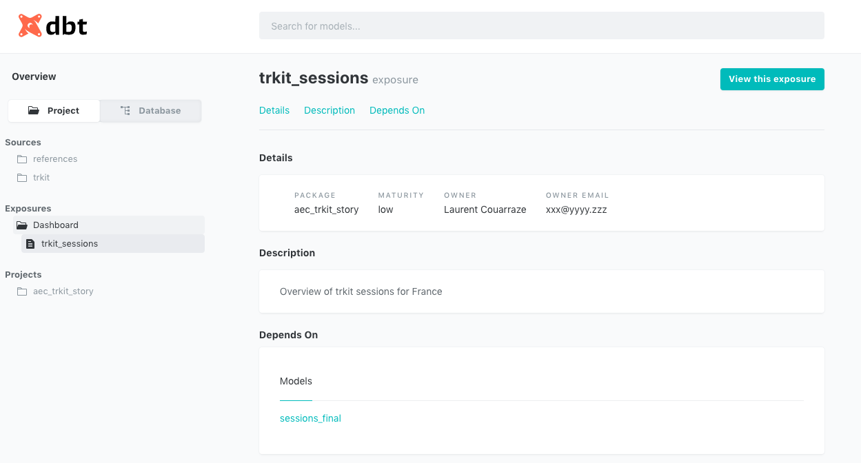Screen dimensions: 861x463
Task: Click the folder icon in Project tab
Action: click(x=34, y=111)
